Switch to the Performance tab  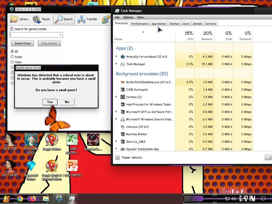pos(140,24)
